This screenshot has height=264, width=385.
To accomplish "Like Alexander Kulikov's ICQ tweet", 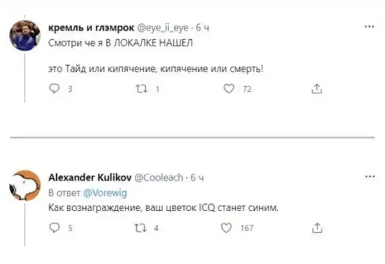I will tap(228, 229).
